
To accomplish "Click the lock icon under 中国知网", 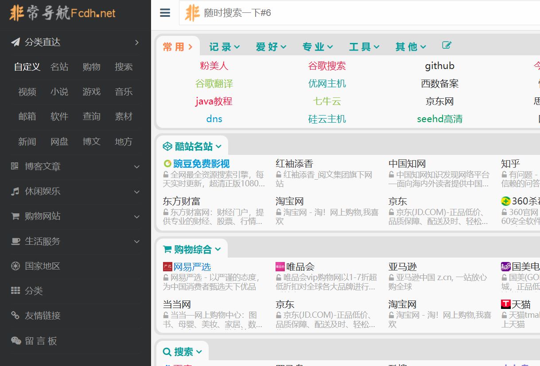I will point(392,175).
